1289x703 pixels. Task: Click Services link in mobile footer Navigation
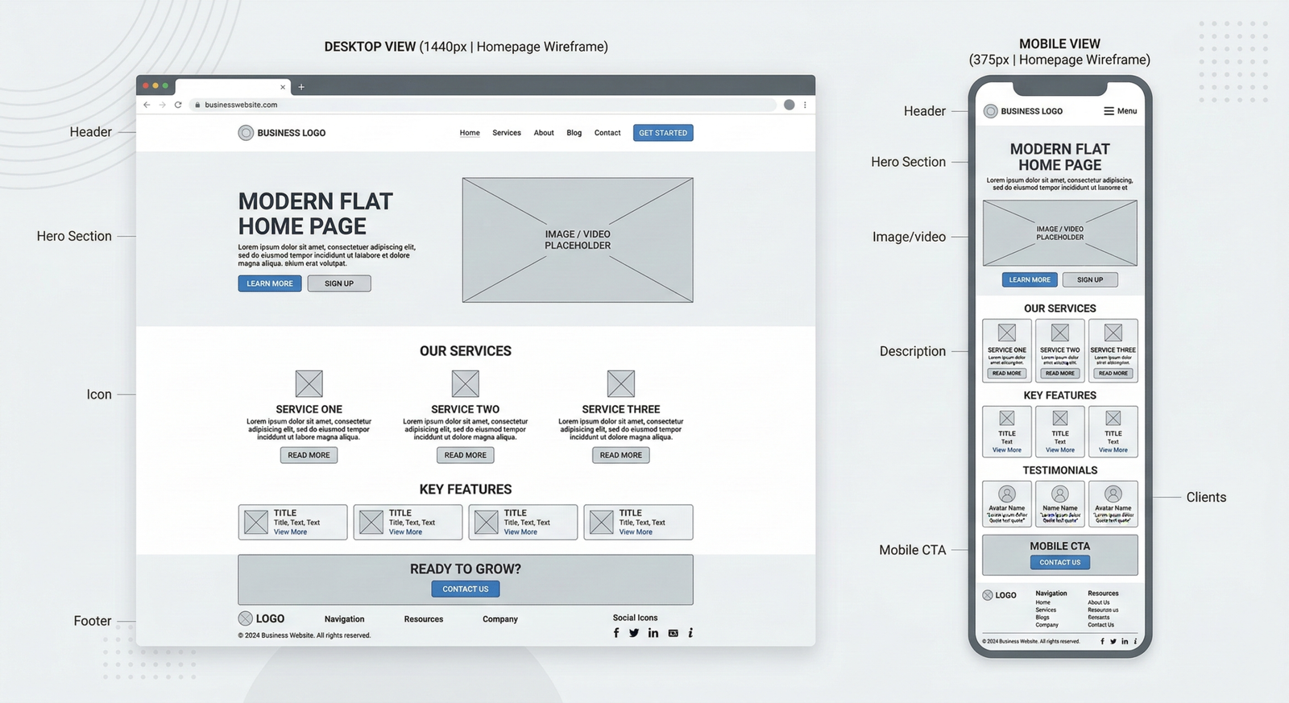(1046, 610)
